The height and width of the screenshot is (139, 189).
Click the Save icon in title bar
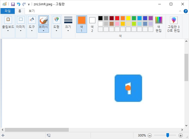pos(13,4)
